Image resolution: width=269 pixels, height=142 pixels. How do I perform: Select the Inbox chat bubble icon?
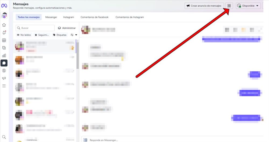point(4,63)
